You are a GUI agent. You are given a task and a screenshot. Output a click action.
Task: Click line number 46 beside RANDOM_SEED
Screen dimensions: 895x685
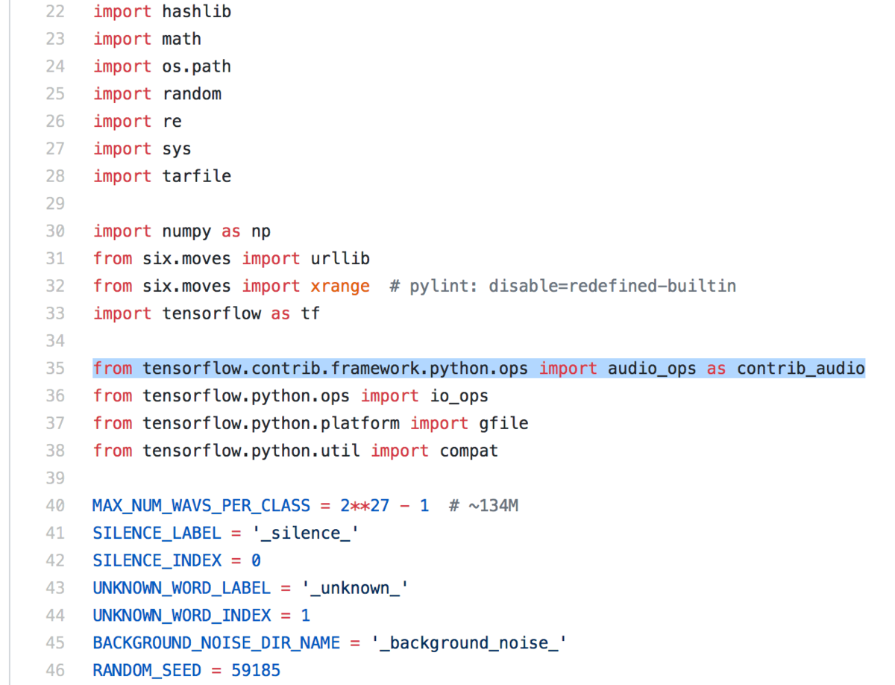[x=55, y=669]
